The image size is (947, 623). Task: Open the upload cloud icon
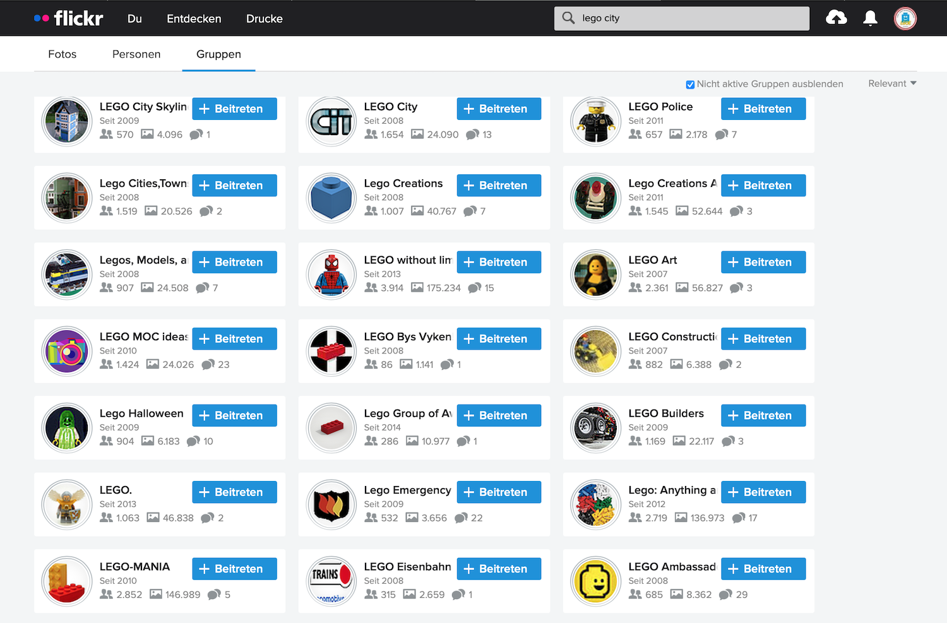click(837, 18)
